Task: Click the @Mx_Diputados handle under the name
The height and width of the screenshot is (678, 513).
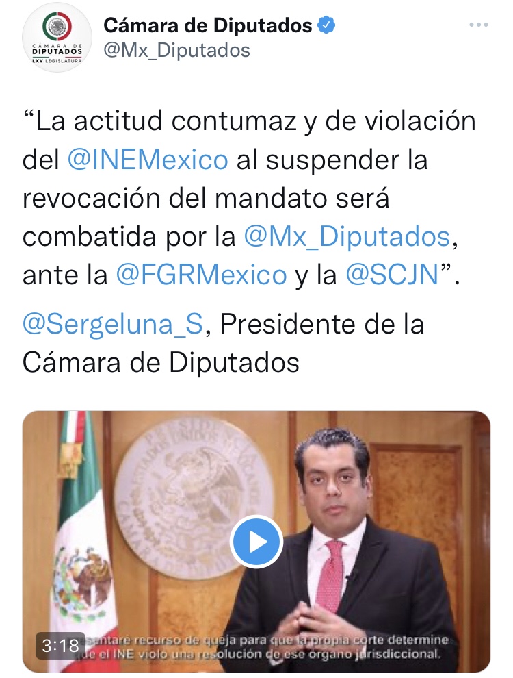Action: click(176, 50)
